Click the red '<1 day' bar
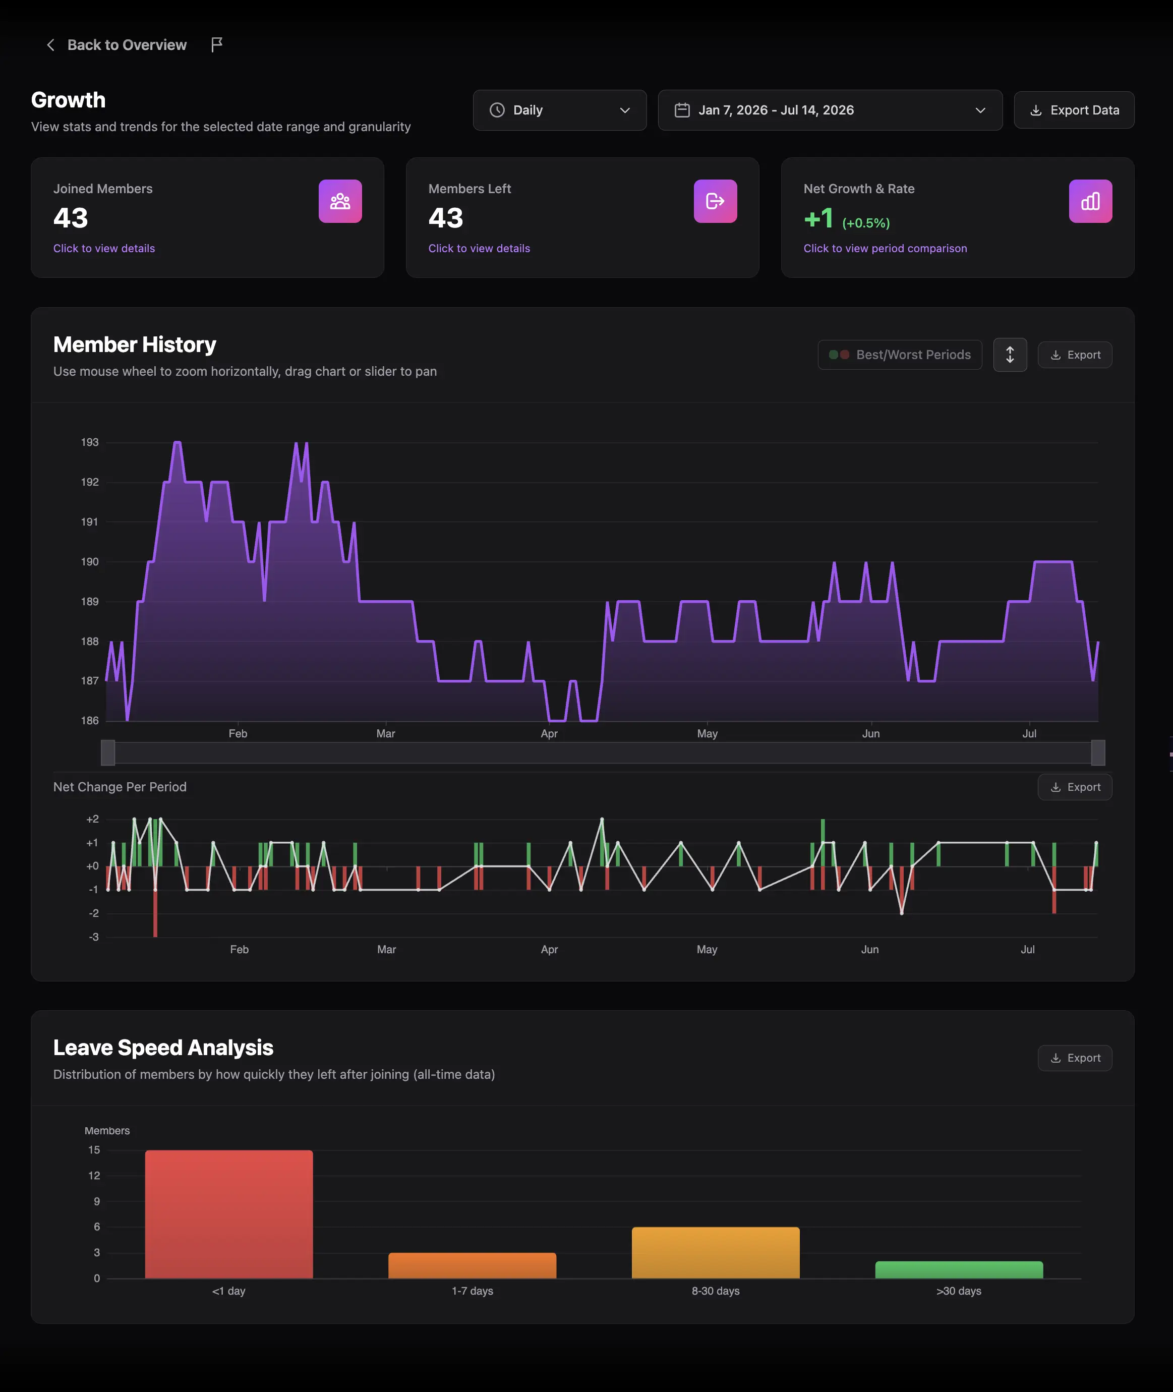Viewport: 1173px width, 1392px height. (229, 1214)
